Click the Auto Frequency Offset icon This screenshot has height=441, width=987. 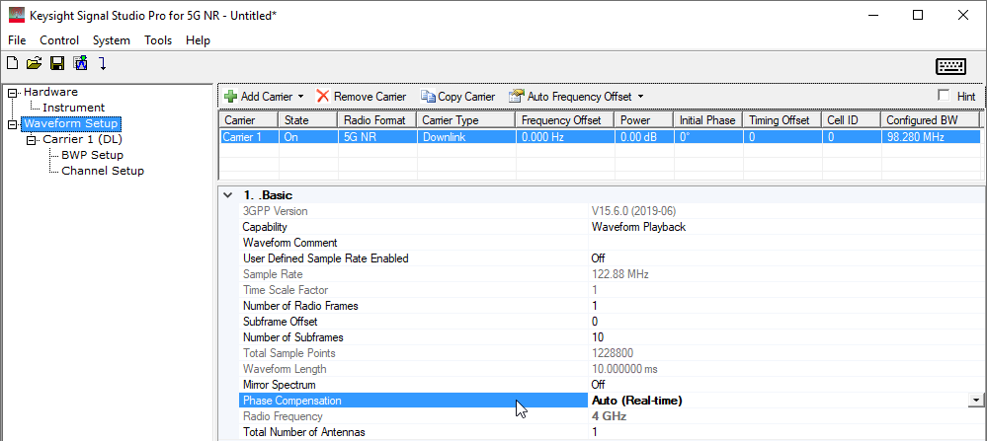point(517,96)
